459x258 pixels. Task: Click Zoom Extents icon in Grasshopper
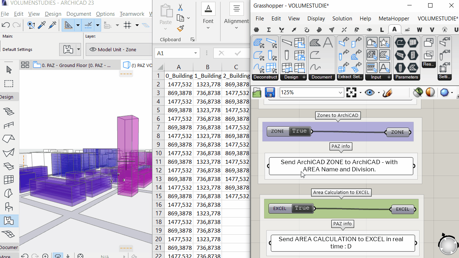click(x=351, y=93)
